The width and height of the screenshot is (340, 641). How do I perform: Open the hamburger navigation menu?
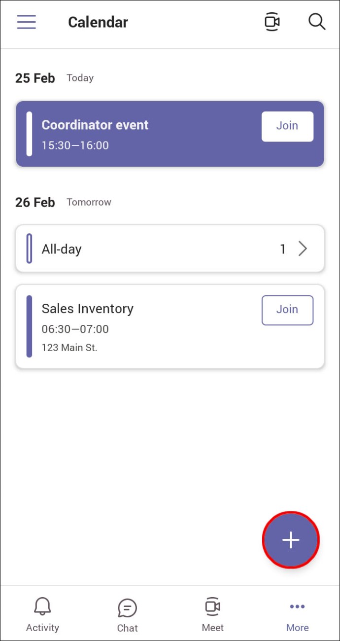click(27, 22)
